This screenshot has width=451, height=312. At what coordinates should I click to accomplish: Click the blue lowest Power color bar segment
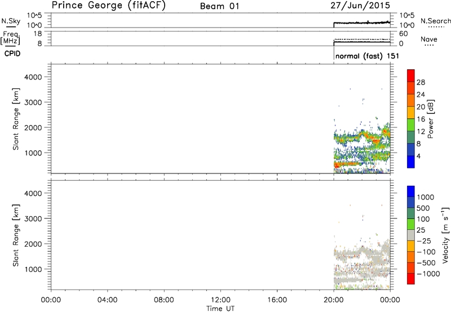click(x=411, y=162)
